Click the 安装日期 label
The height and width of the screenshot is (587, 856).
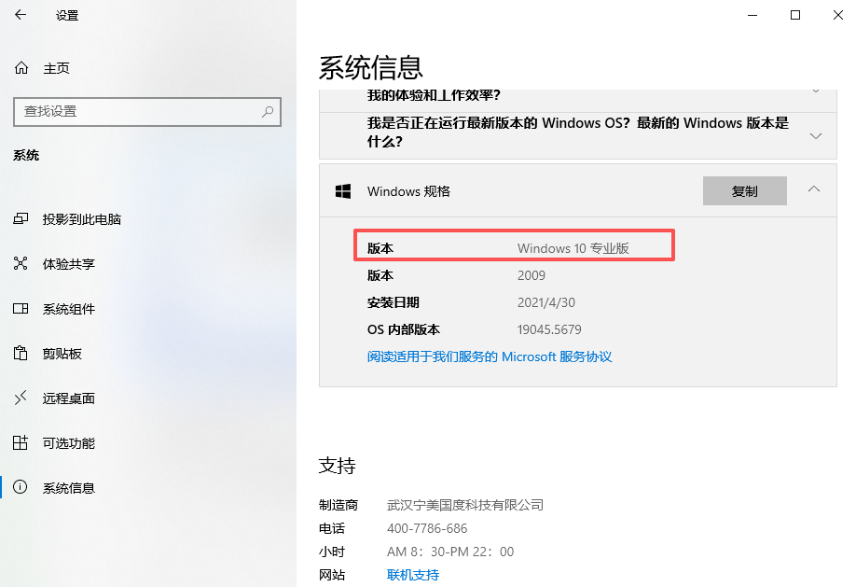[393, 302]
